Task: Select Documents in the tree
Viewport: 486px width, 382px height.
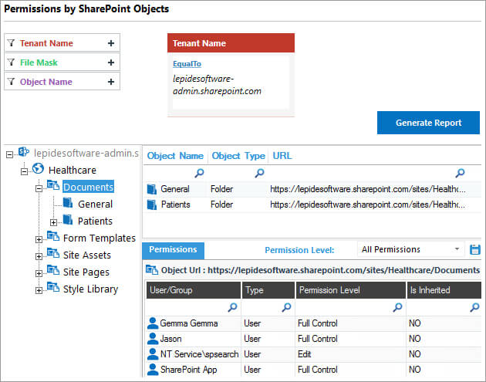Action: (89, 187)
